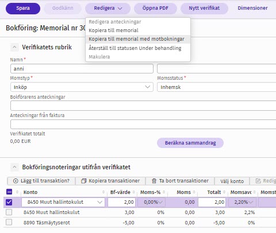Viewport: 276px width, 233px height.
Task: Click the 3,00 Totalt cell
Action: (x=220, y=212)
